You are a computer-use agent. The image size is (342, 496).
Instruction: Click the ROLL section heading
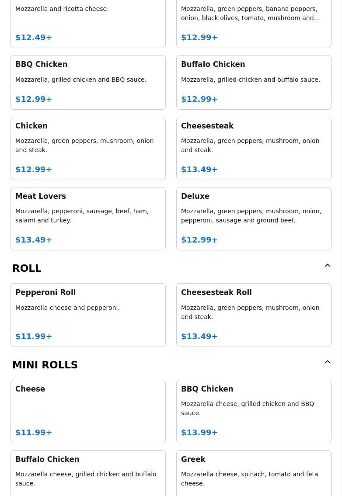coord(27,268)
